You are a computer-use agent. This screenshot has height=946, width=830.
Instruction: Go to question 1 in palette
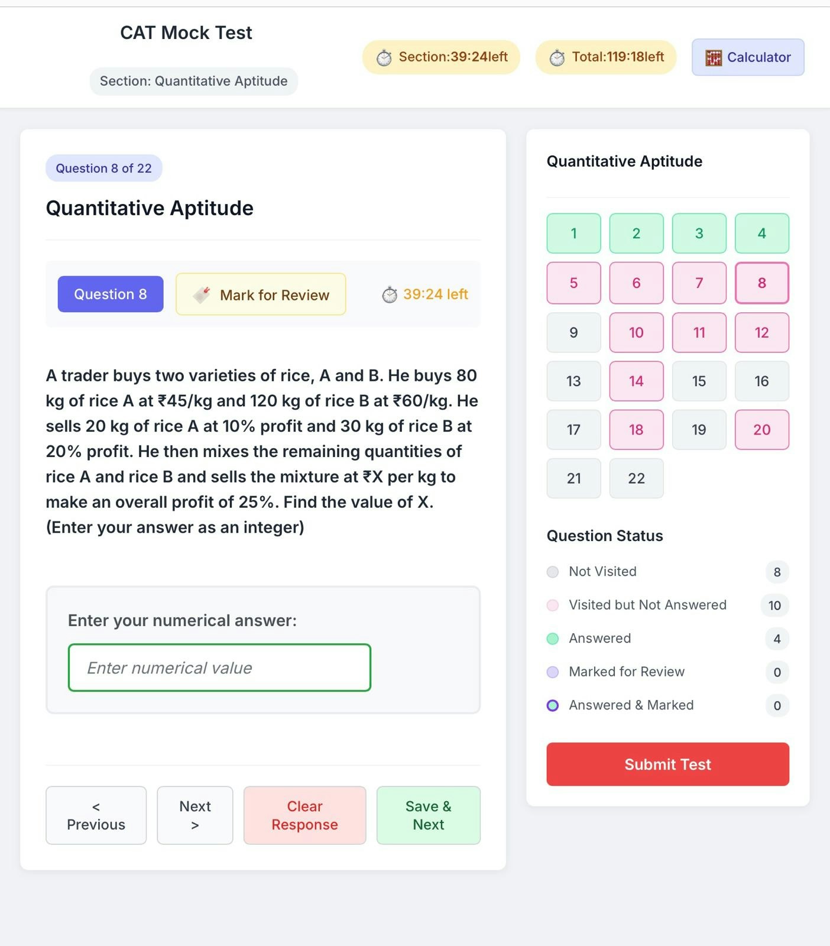[x=573, y=234]
